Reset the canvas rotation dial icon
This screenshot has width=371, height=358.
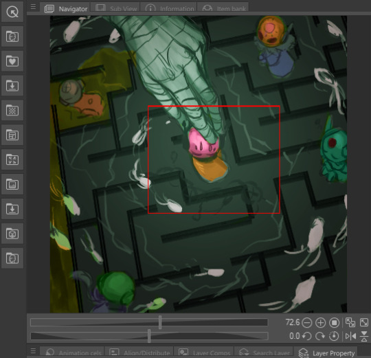(x=334, y=336)
